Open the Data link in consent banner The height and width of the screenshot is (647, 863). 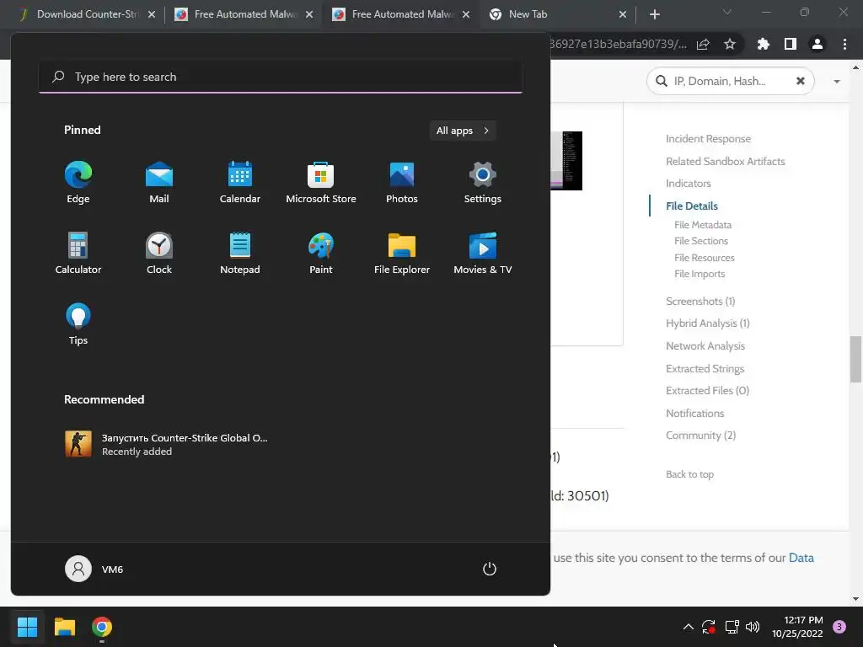pyautogui.click(x=801, y=558)
